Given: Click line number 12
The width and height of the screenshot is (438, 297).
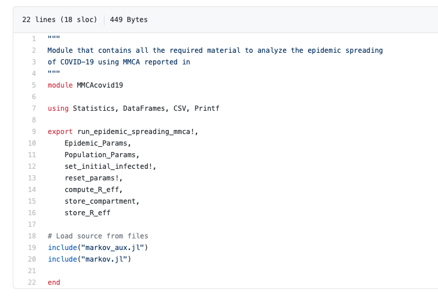Looking at the screenshot, I should (x=32, y=166).
